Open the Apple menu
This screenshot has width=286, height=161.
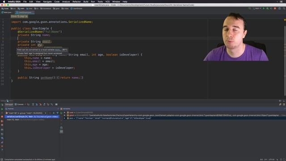[4, 2]
